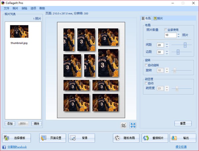Open the 文件 menu
The width and height of the screenshot is (199, 151).
(x=7, y=8)
